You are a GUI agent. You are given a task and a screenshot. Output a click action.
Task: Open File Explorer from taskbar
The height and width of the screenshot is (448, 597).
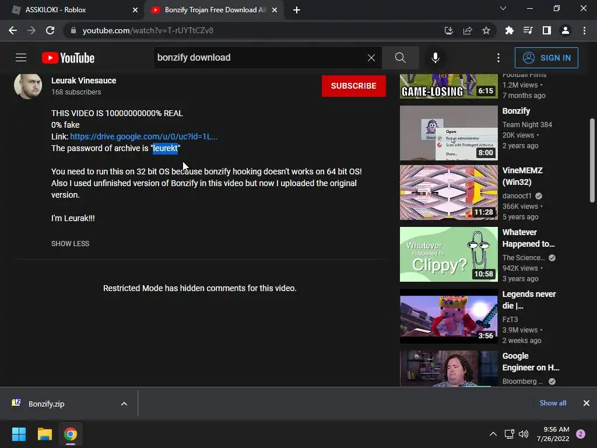[x=44, y=434]
